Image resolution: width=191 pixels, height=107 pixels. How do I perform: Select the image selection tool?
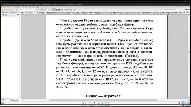coord(59,10)
